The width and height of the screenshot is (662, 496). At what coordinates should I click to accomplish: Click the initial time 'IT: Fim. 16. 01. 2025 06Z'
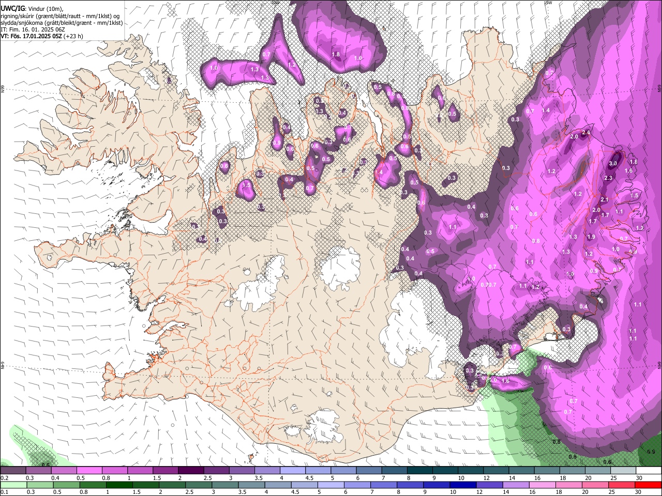tap(33, 29)
